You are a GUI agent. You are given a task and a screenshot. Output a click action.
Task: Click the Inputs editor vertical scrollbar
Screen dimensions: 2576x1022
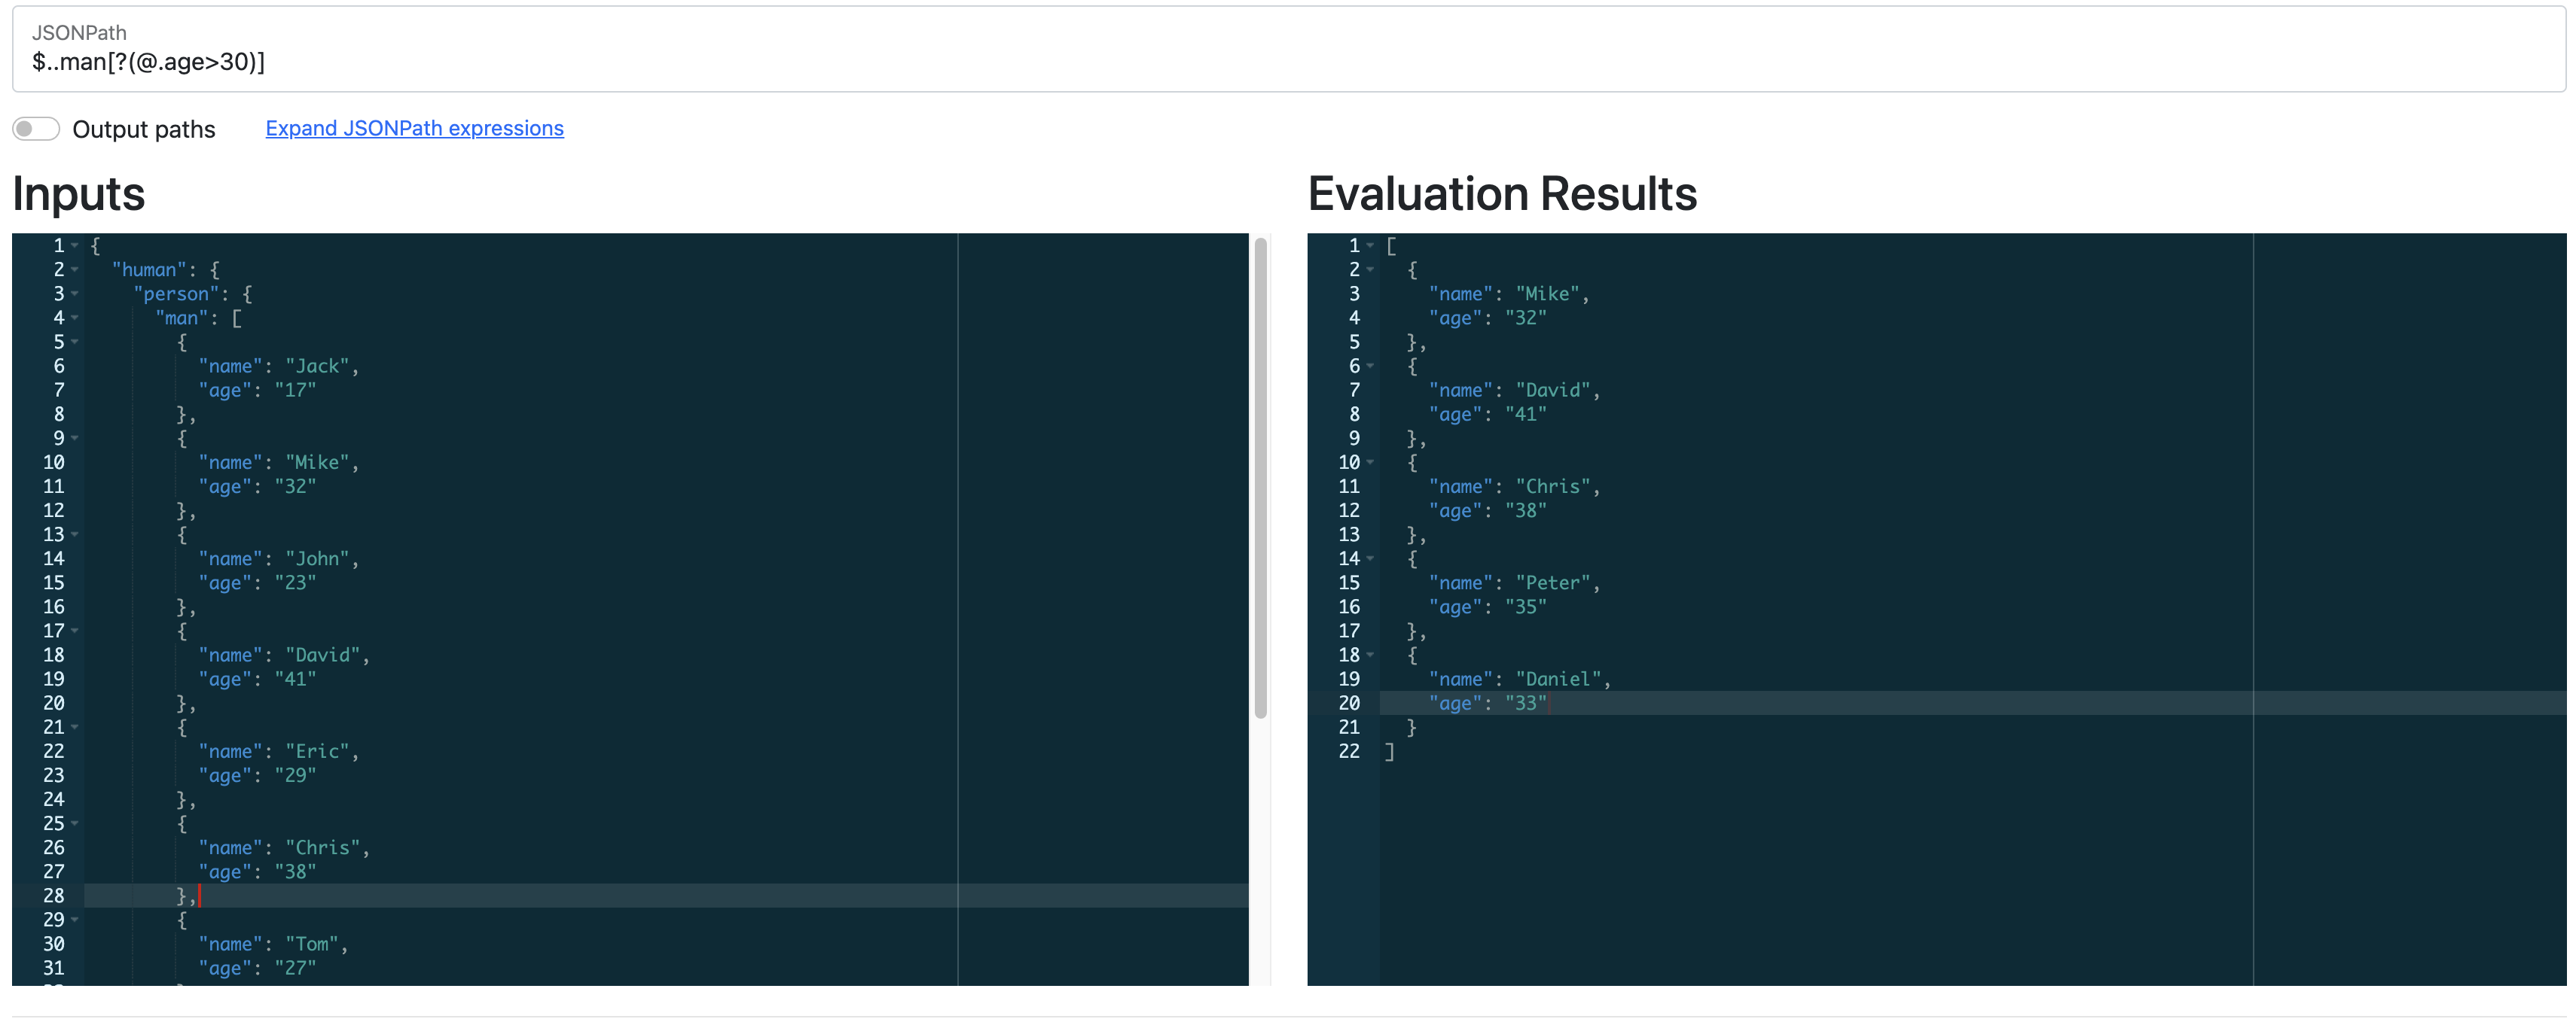point(1260,479)
